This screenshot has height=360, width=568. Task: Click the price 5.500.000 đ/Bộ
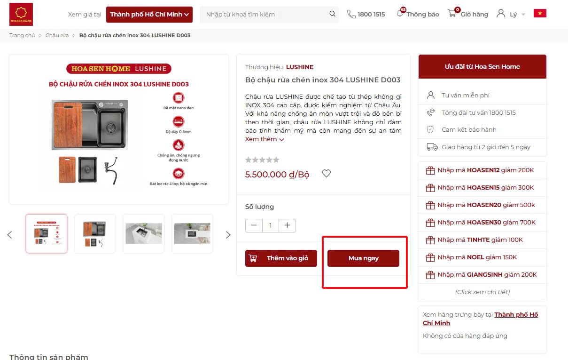(277, 175)
